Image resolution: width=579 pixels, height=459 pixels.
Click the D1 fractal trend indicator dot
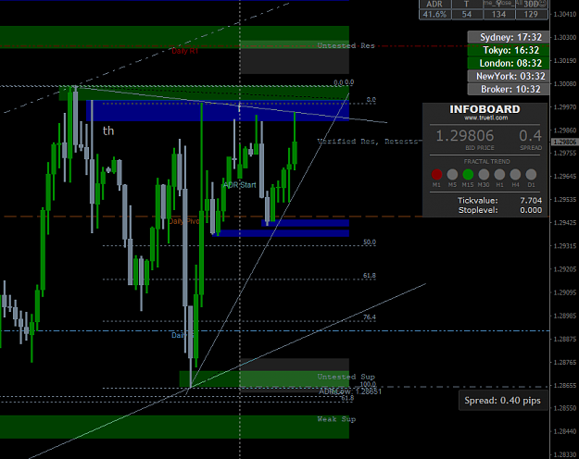[x=531, y=174]
